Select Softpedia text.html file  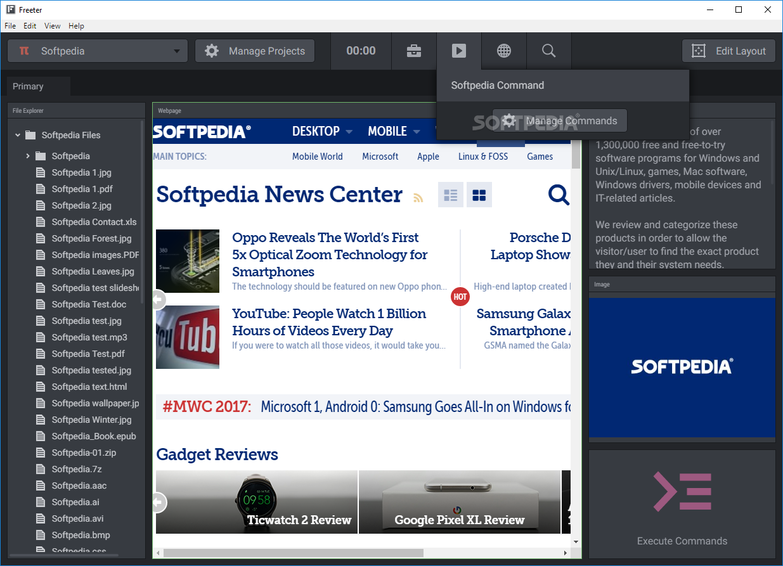tap(89, 387)
